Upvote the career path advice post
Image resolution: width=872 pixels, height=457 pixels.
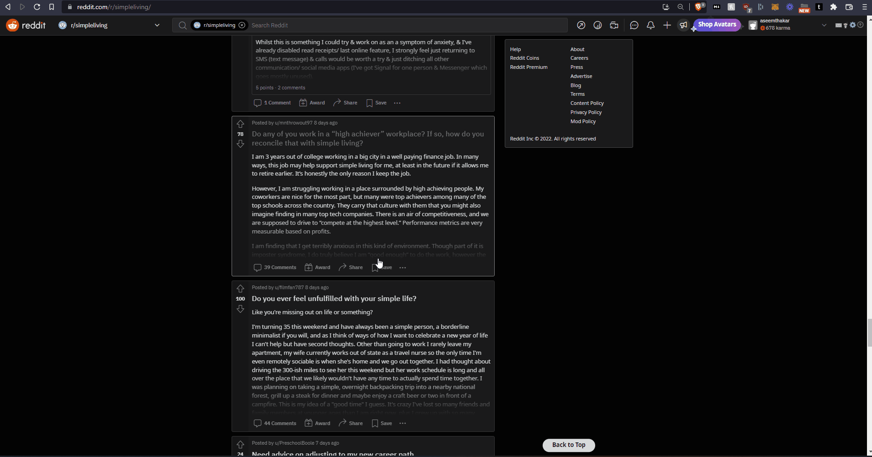tap(240, 444)
